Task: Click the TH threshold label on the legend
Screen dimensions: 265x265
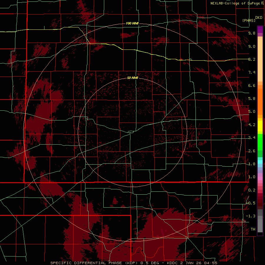Action: [x=253, y=229]
